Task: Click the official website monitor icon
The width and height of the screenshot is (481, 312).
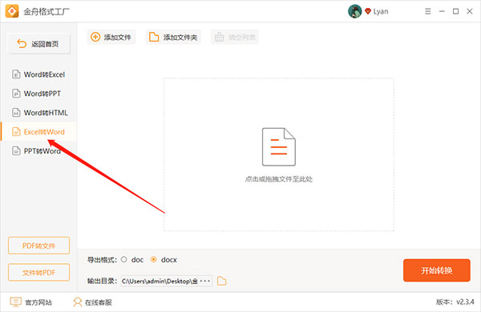Action: pos(15,302)
